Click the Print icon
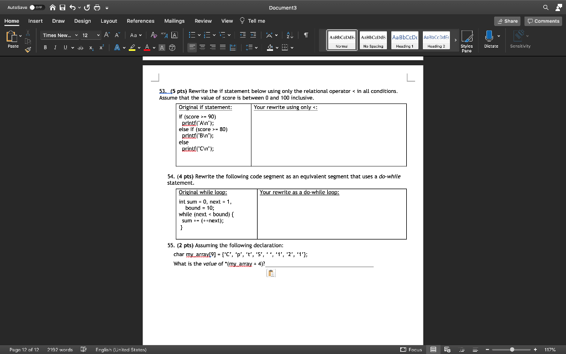 (x=97, y=8)
